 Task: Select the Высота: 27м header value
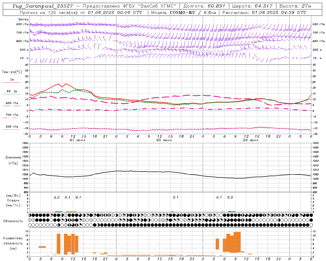(295, 6)
